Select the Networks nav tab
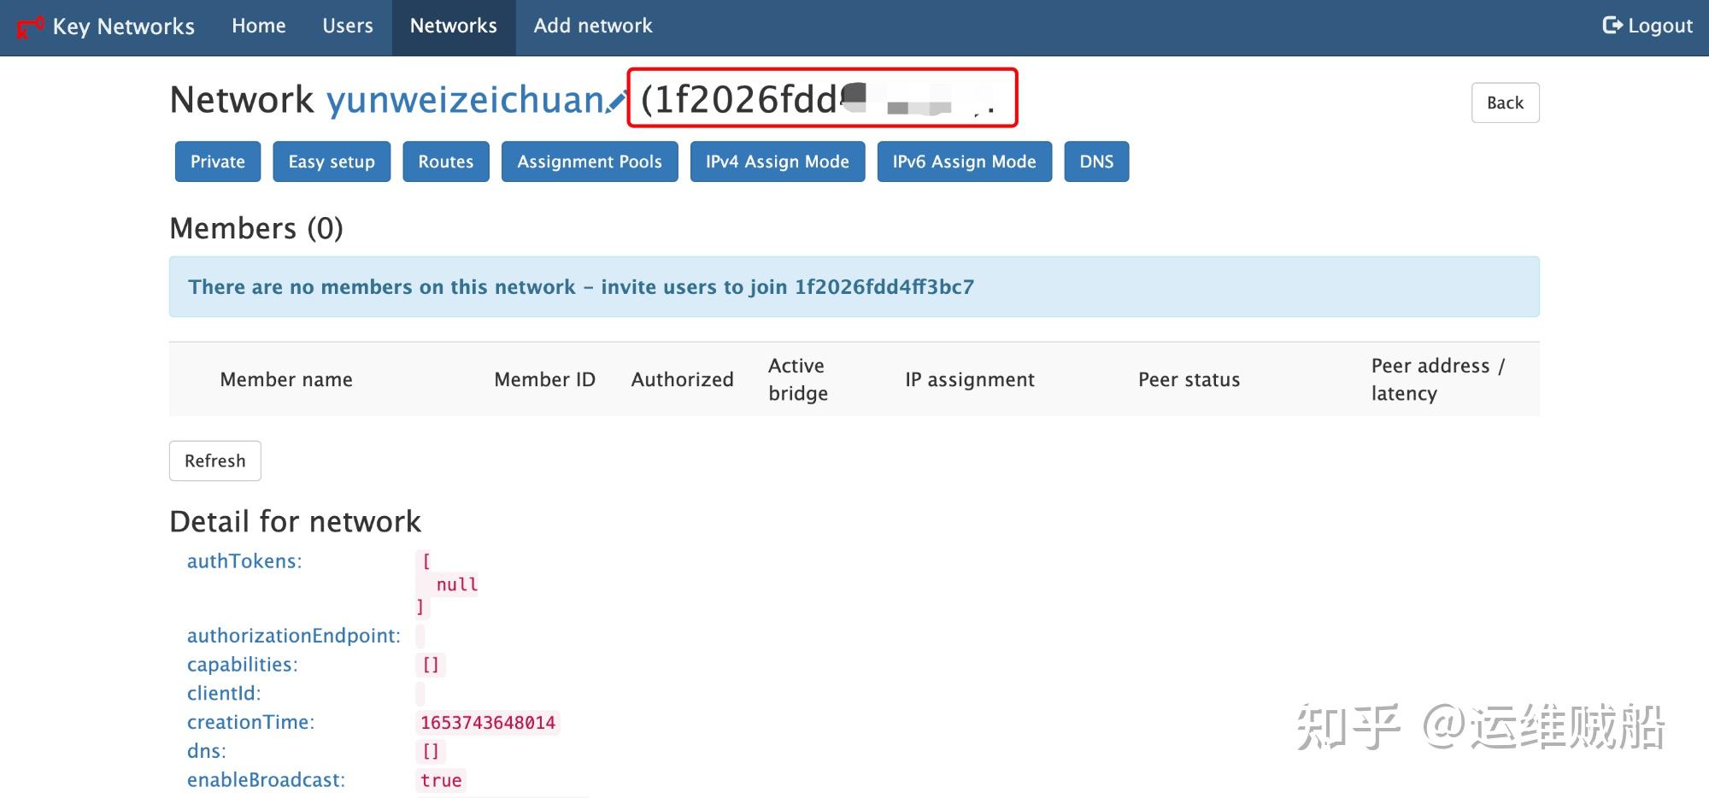The height and width of the screenshot is (798, 1709). click(x=454, y=26)
